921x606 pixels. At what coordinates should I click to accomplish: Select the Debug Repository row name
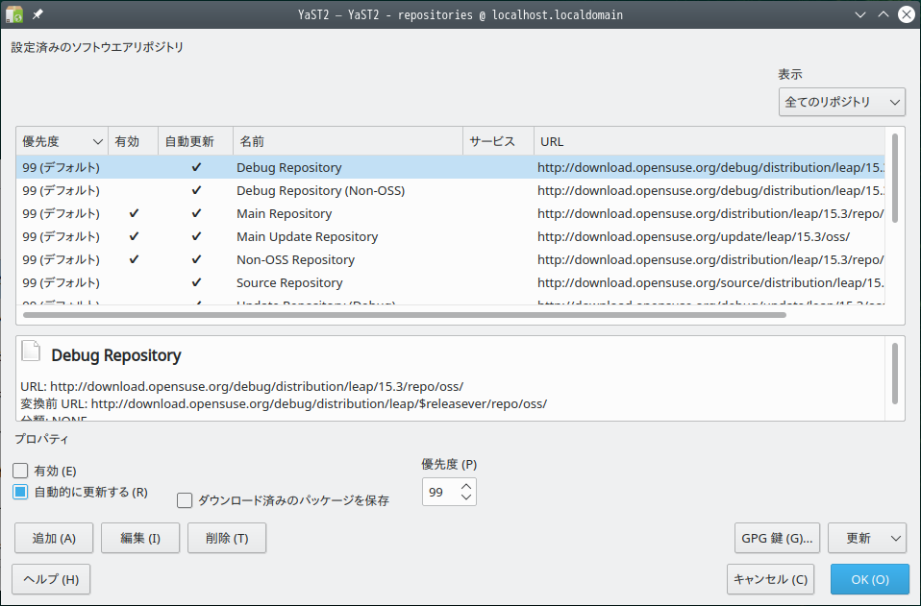tap(289, 167)
